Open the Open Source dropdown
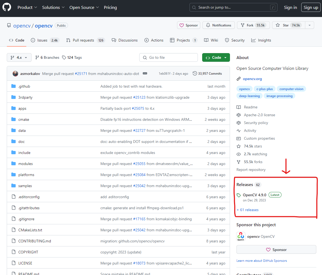 84,7
